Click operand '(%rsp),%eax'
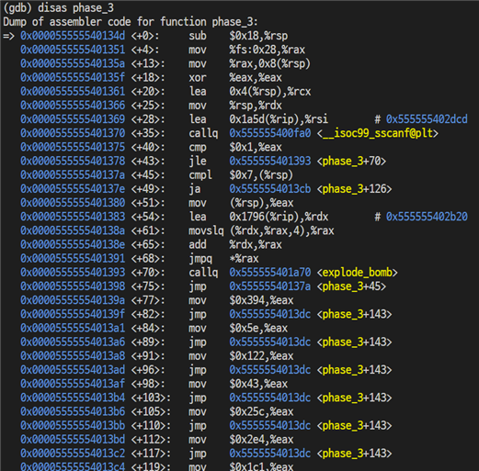The image size is (479, 471). 261,203
